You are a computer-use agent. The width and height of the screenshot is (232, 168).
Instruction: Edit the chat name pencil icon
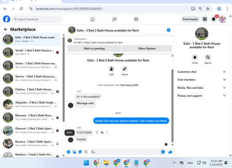tap(124, 69)
